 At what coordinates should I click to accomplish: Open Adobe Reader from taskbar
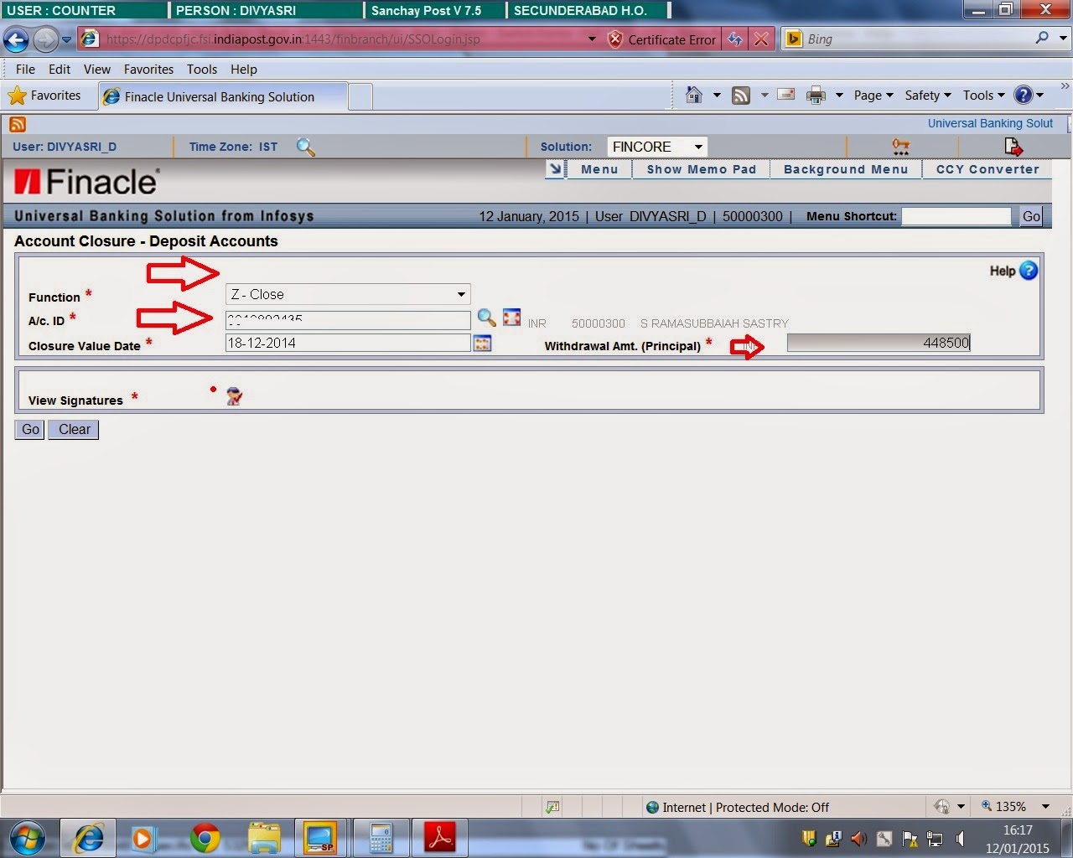click(440, 837)
